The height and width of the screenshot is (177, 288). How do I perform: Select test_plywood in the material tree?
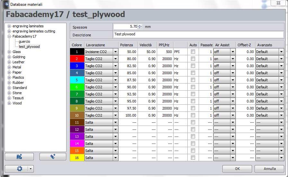click(29, 47)
